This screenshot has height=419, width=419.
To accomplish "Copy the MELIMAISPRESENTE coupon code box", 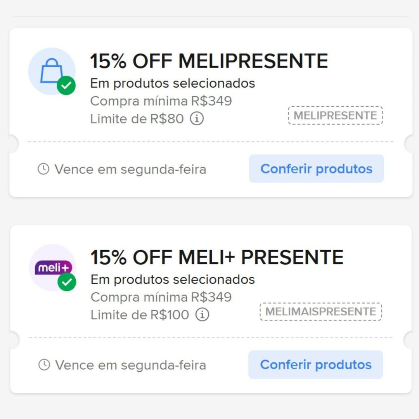I will click(x=320, y=312).
